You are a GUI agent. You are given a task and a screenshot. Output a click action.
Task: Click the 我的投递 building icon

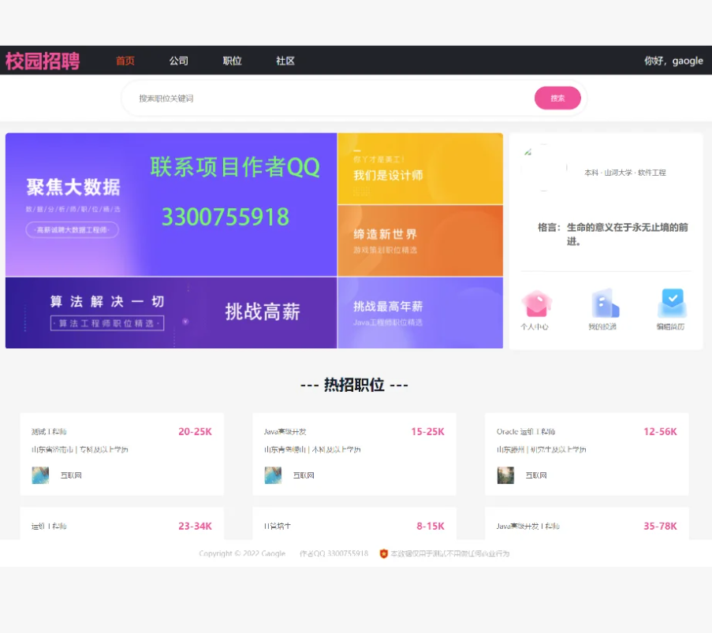(603, 304)
